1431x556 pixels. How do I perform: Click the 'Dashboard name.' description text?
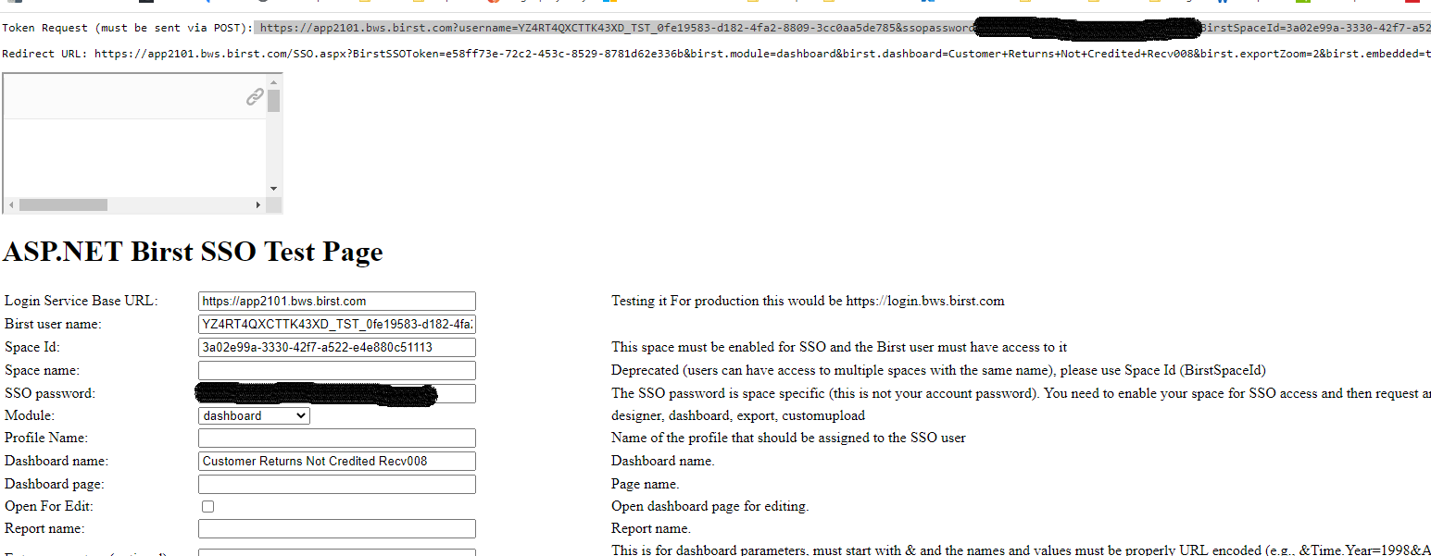tap(663, 461)
